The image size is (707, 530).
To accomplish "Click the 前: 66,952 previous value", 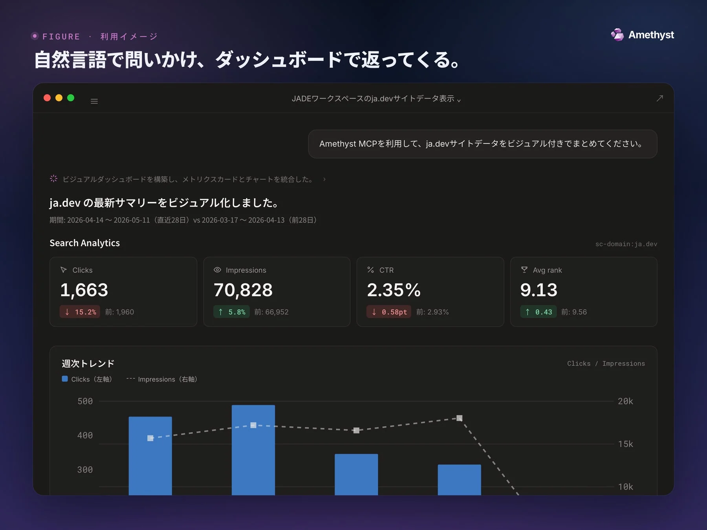I will point(271,312).
